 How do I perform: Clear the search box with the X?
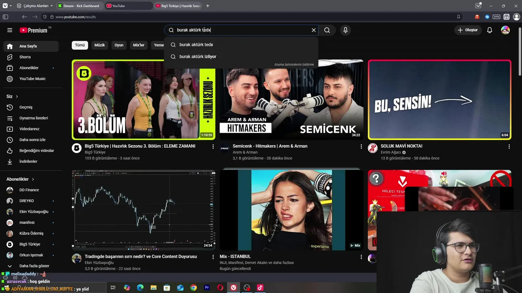click(x=314, y=30)
